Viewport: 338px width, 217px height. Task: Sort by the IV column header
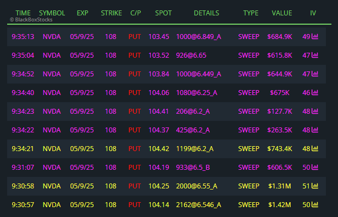[313, 13]
